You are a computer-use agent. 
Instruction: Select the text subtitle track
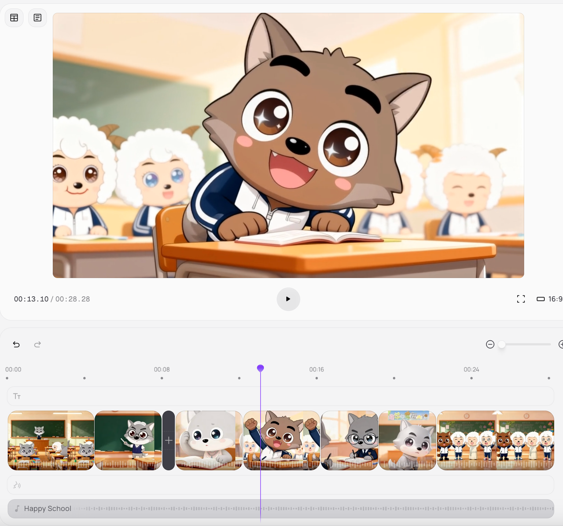tap(280, 396)
